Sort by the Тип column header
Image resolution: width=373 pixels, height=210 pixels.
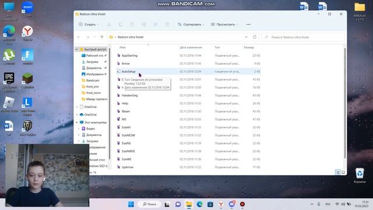tap(217, 47)
